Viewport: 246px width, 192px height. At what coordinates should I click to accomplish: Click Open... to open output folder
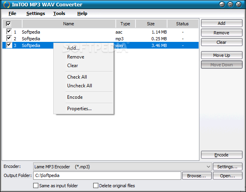point(227,176)
